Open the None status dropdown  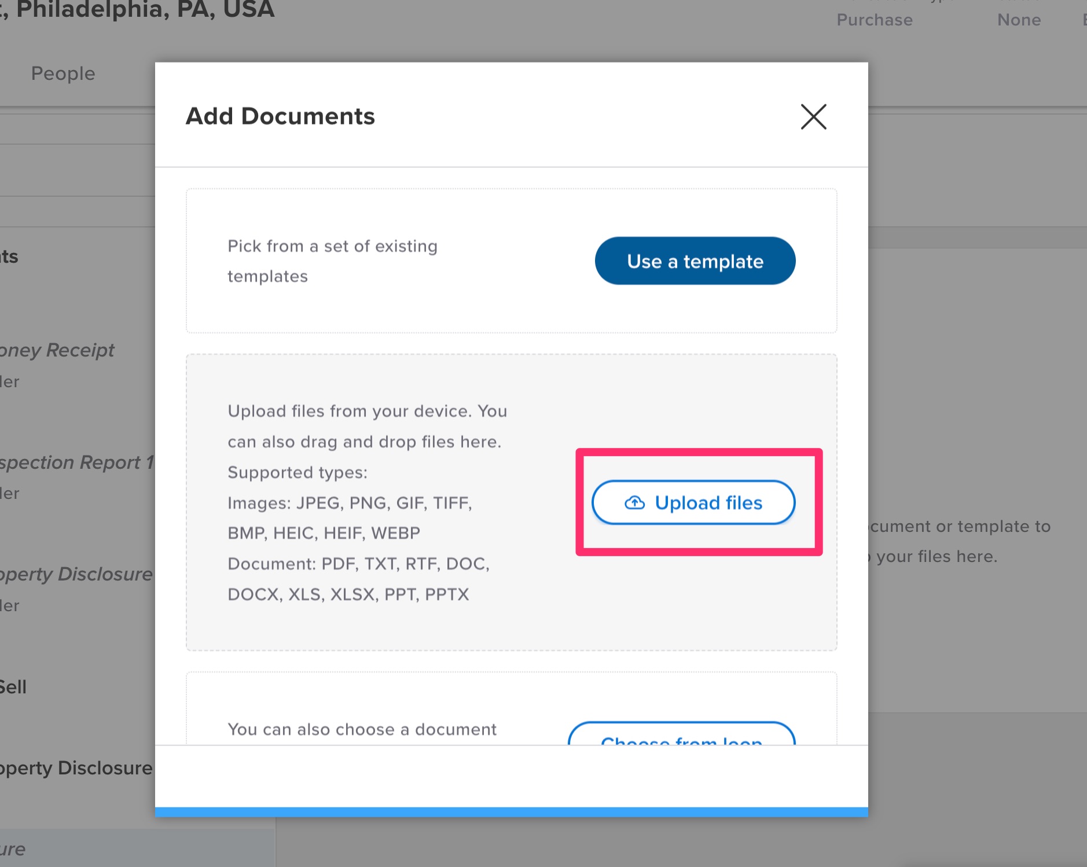pos(1018,20)
